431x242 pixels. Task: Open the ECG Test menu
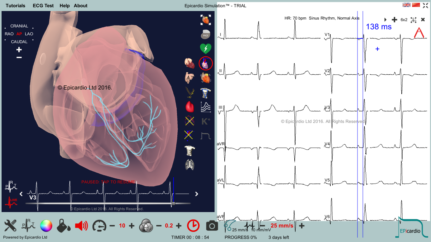coord(43,6)
